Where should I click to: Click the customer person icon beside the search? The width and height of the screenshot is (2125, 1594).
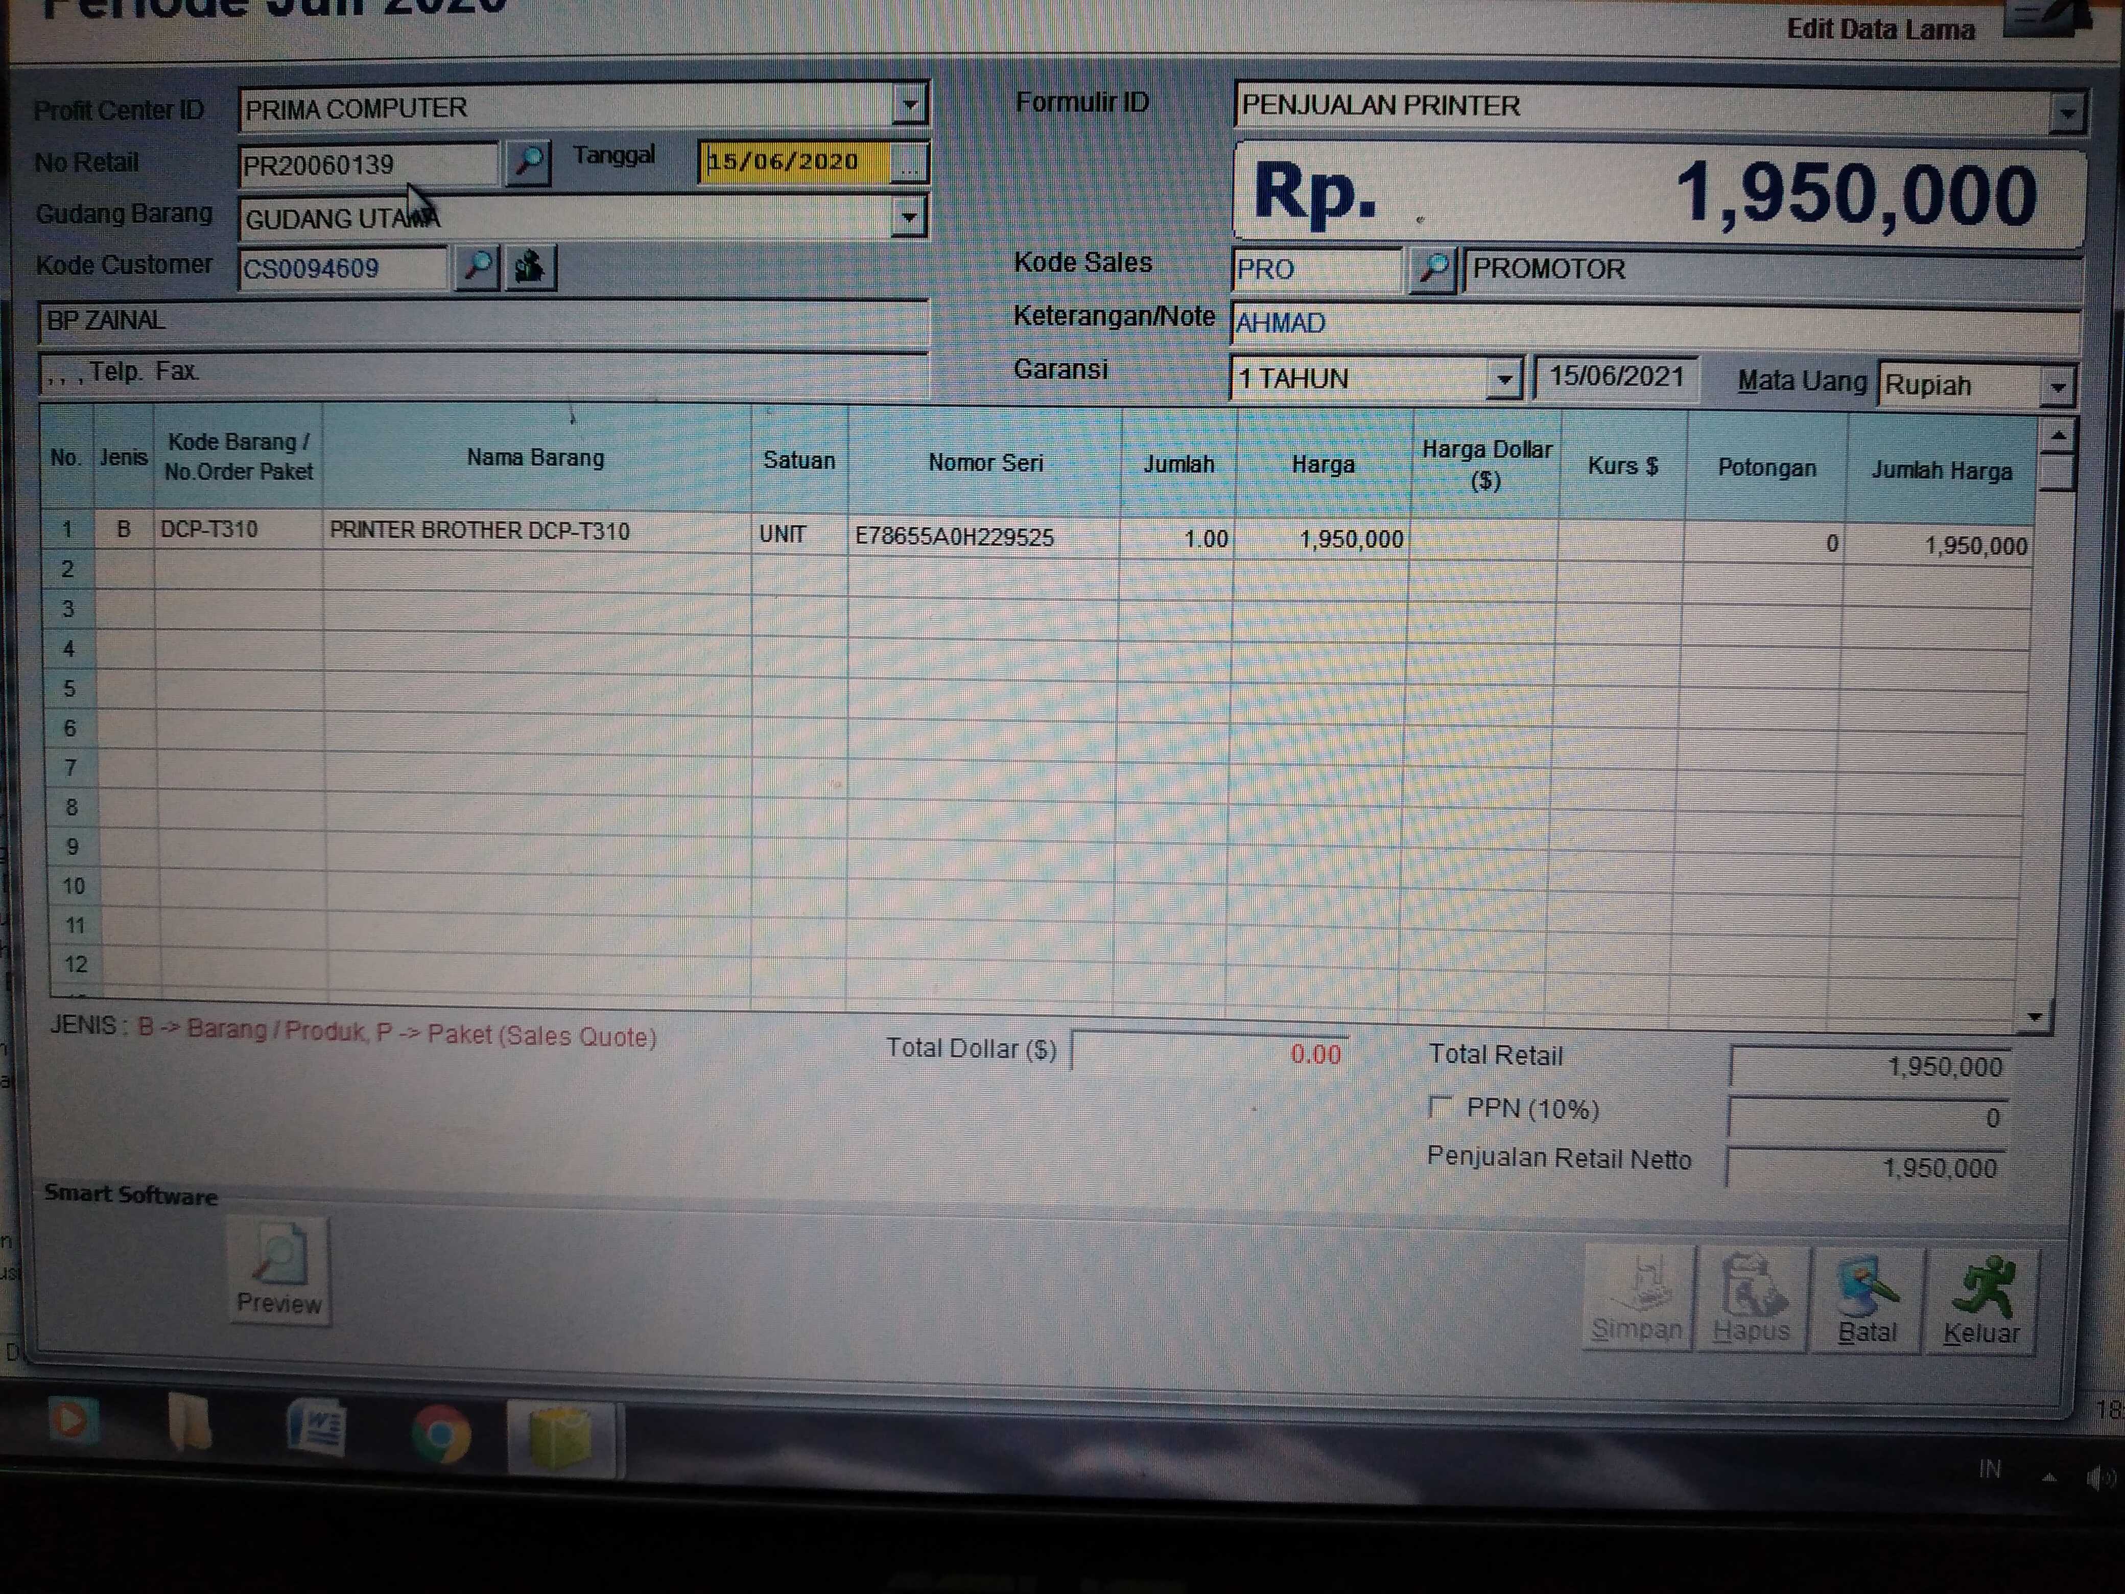(x=529, y=267)
